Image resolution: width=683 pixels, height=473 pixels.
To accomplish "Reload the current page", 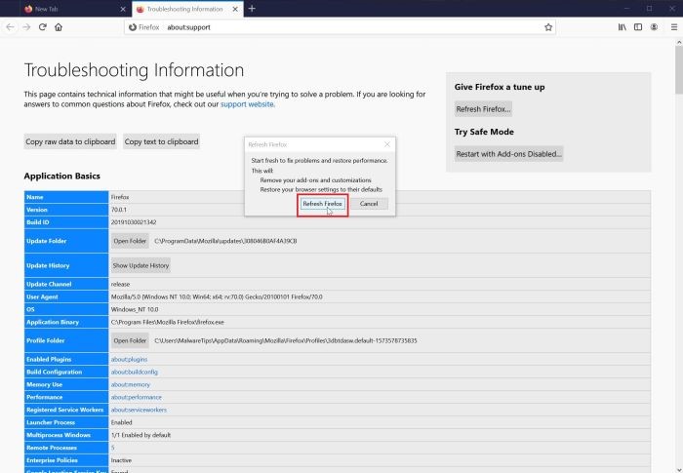I will (42, 27).
